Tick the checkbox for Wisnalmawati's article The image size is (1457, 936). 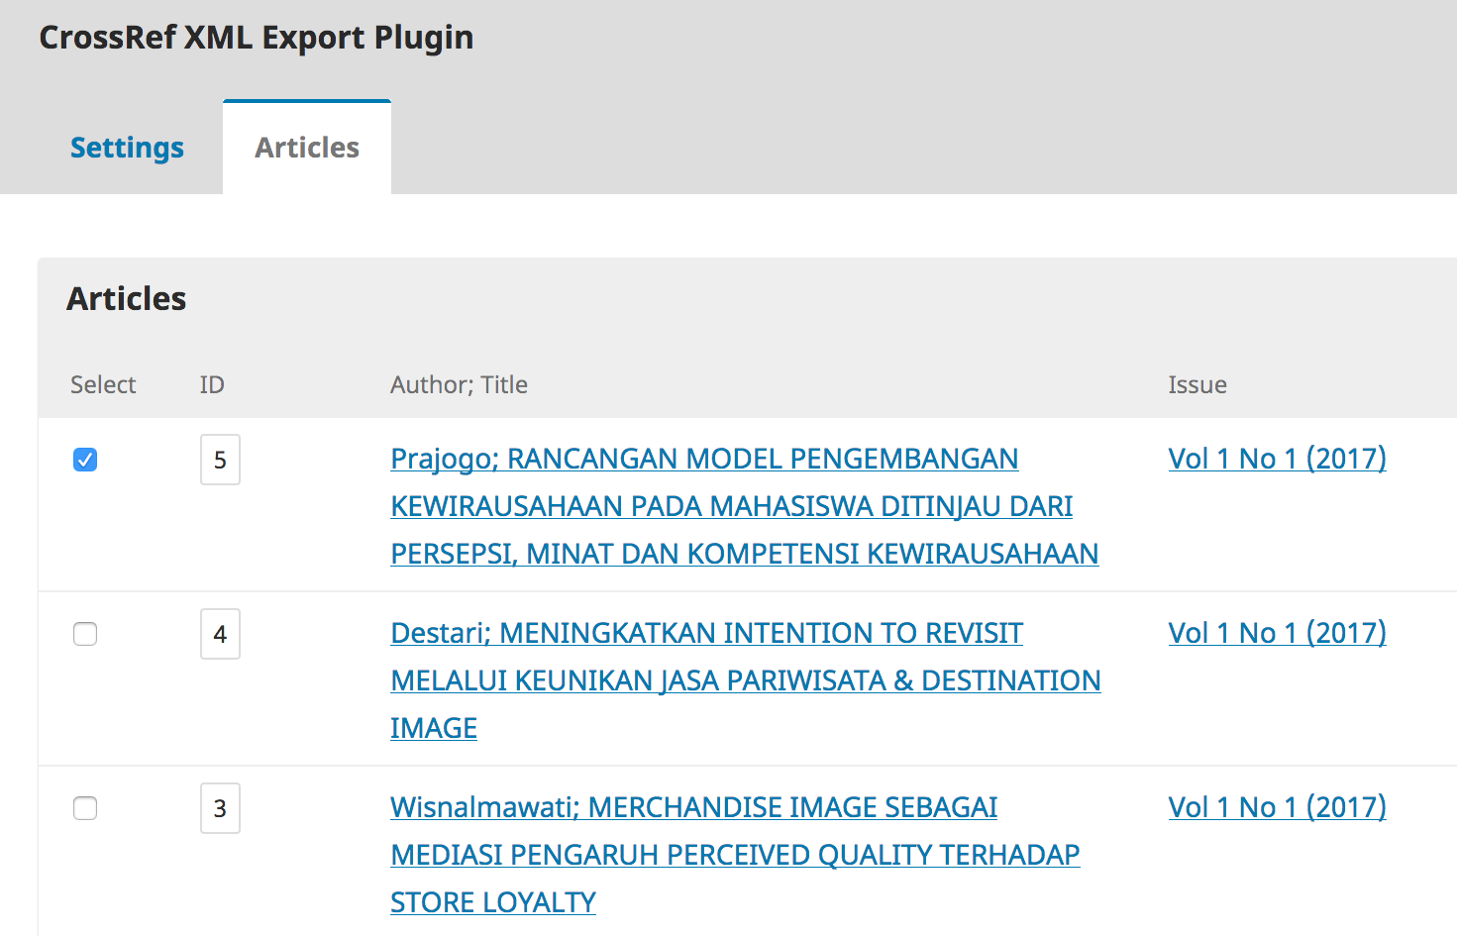(x=85, y=808)
